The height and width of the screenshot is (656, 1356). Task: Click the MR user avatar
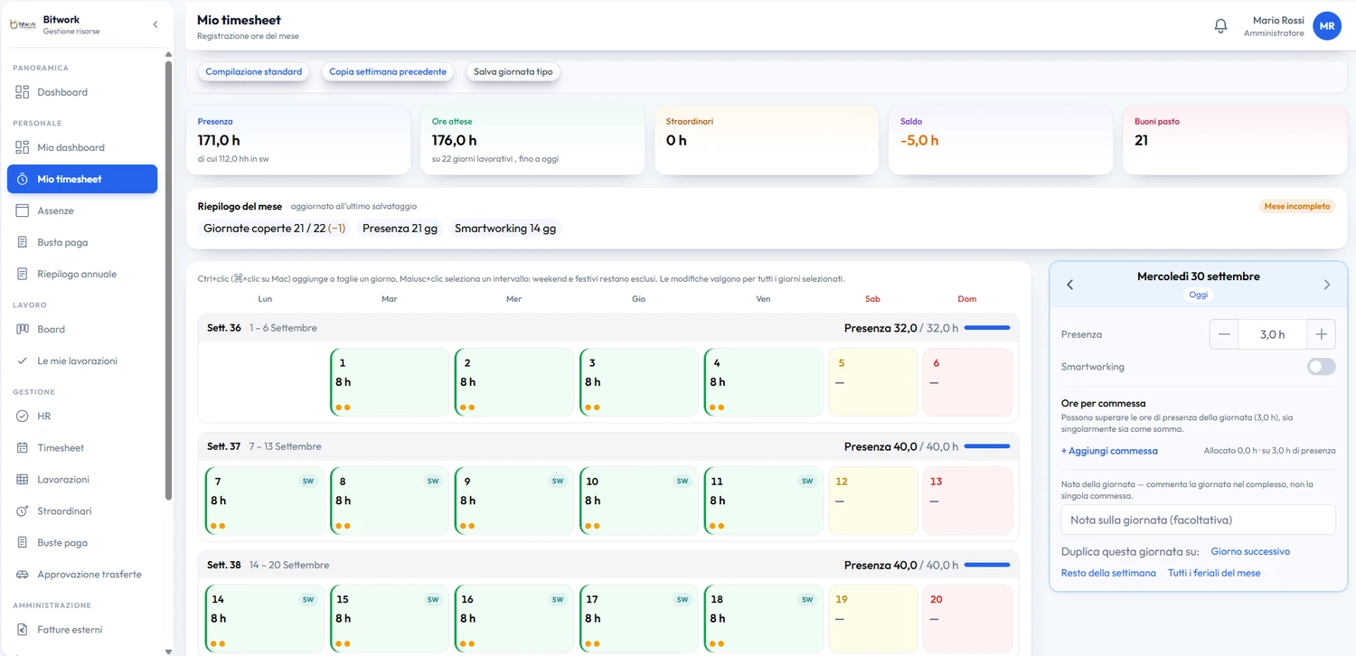point(1327,26)
